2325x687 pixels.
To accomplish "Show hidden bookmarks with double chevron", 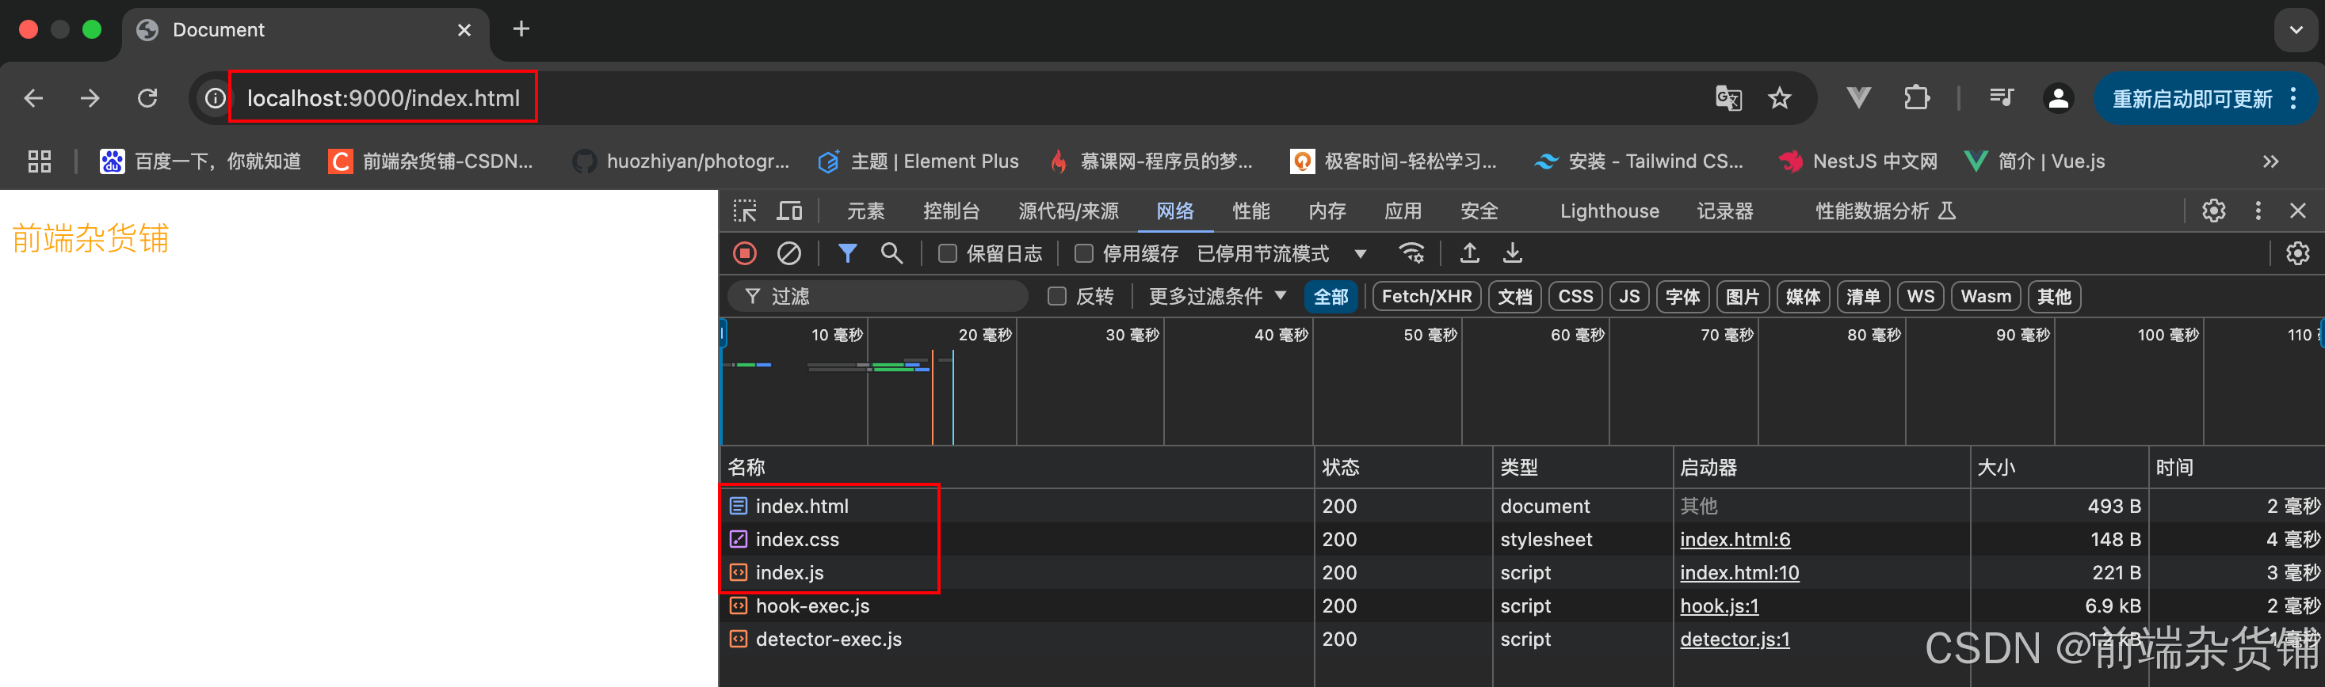I will [2270, 161].
